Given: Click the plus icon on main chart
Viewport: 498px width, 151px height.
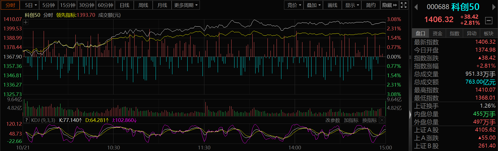Looking at the screenshot, I should click(26, 22).
